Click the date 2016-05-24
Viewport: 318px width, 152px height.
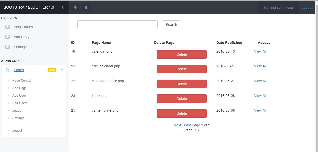point(226,66)
